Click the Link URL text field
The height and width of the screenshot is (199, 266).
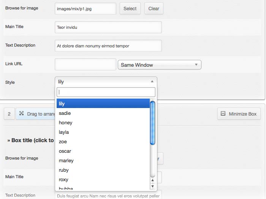tap(85, 64)
